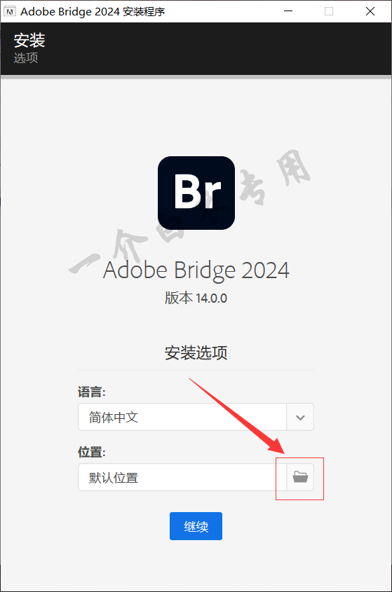392x592 pixels.
Task: Click the blue 继续 button
Action: point(196,526)
